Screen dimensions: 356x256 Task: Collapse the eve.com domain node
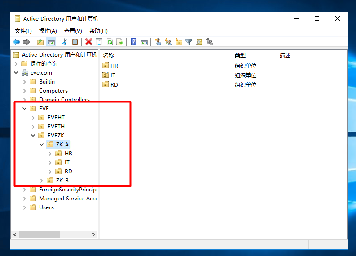pos(16,73)
